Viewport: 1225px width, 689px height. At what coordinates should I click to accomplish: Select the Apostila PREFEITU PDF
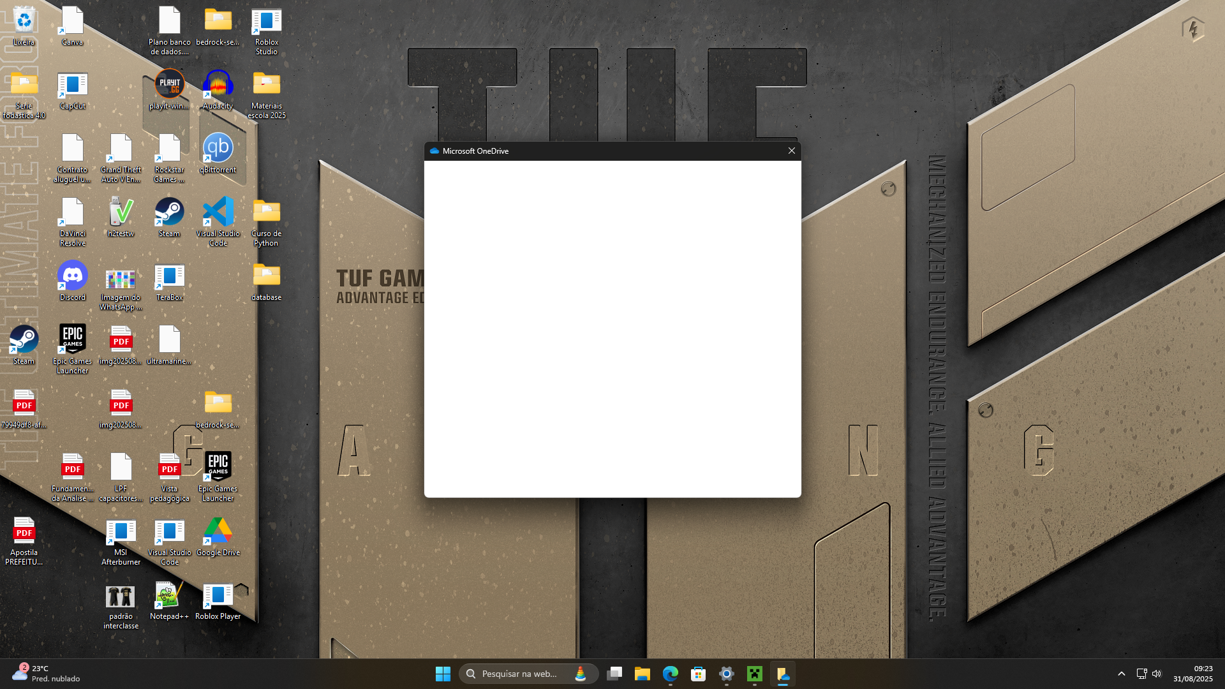[x=24, y=541]
